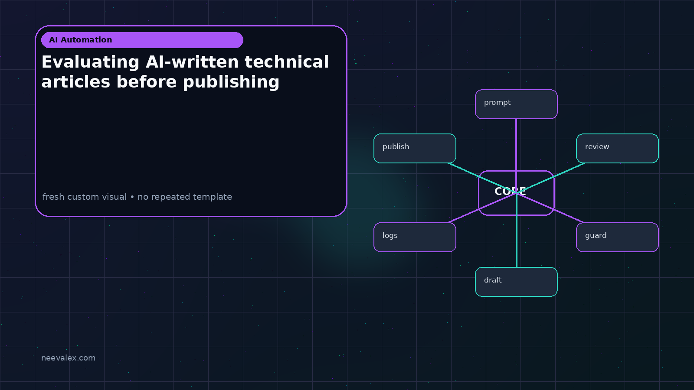Click the text 'fresh custom visual • no repeated template'
This screenshot has width=694, height=390.
pyautogui.click(x=137, y=197)
